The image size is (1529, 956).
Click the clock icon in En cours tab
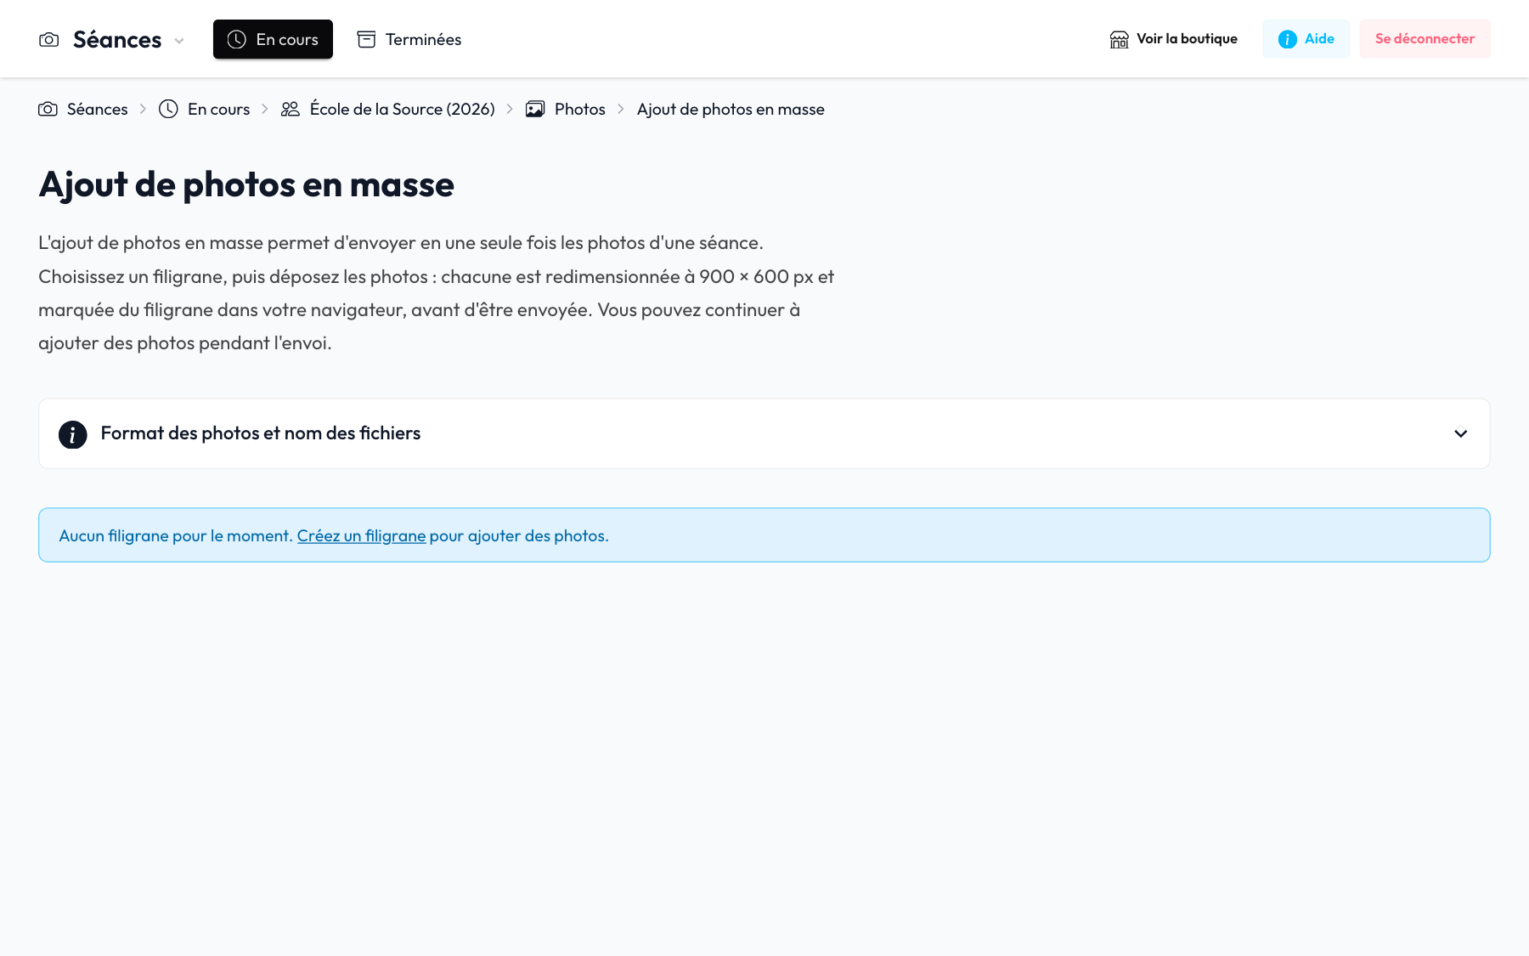coord(237,39)
